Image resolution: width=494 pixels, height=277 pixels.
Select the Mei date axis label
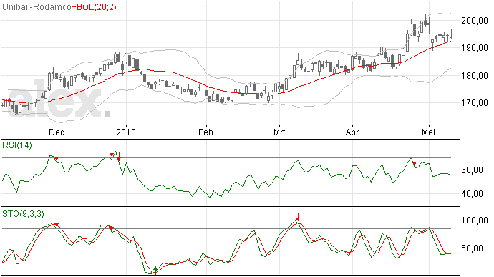428,132
